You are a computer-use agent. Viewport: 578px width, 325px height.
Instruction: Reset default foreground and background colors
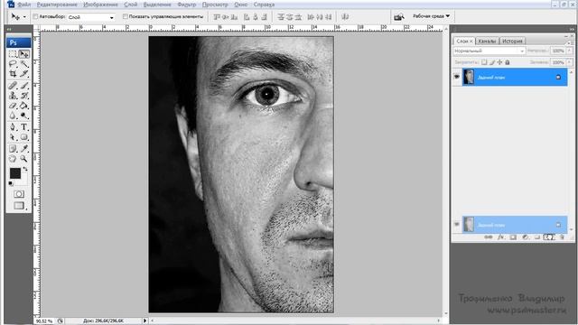11,183
